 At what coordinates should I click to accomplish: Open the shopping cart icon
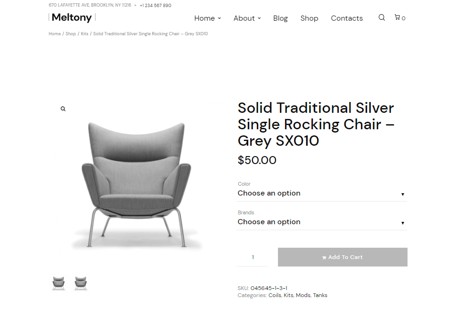click(x=397, y=17)
